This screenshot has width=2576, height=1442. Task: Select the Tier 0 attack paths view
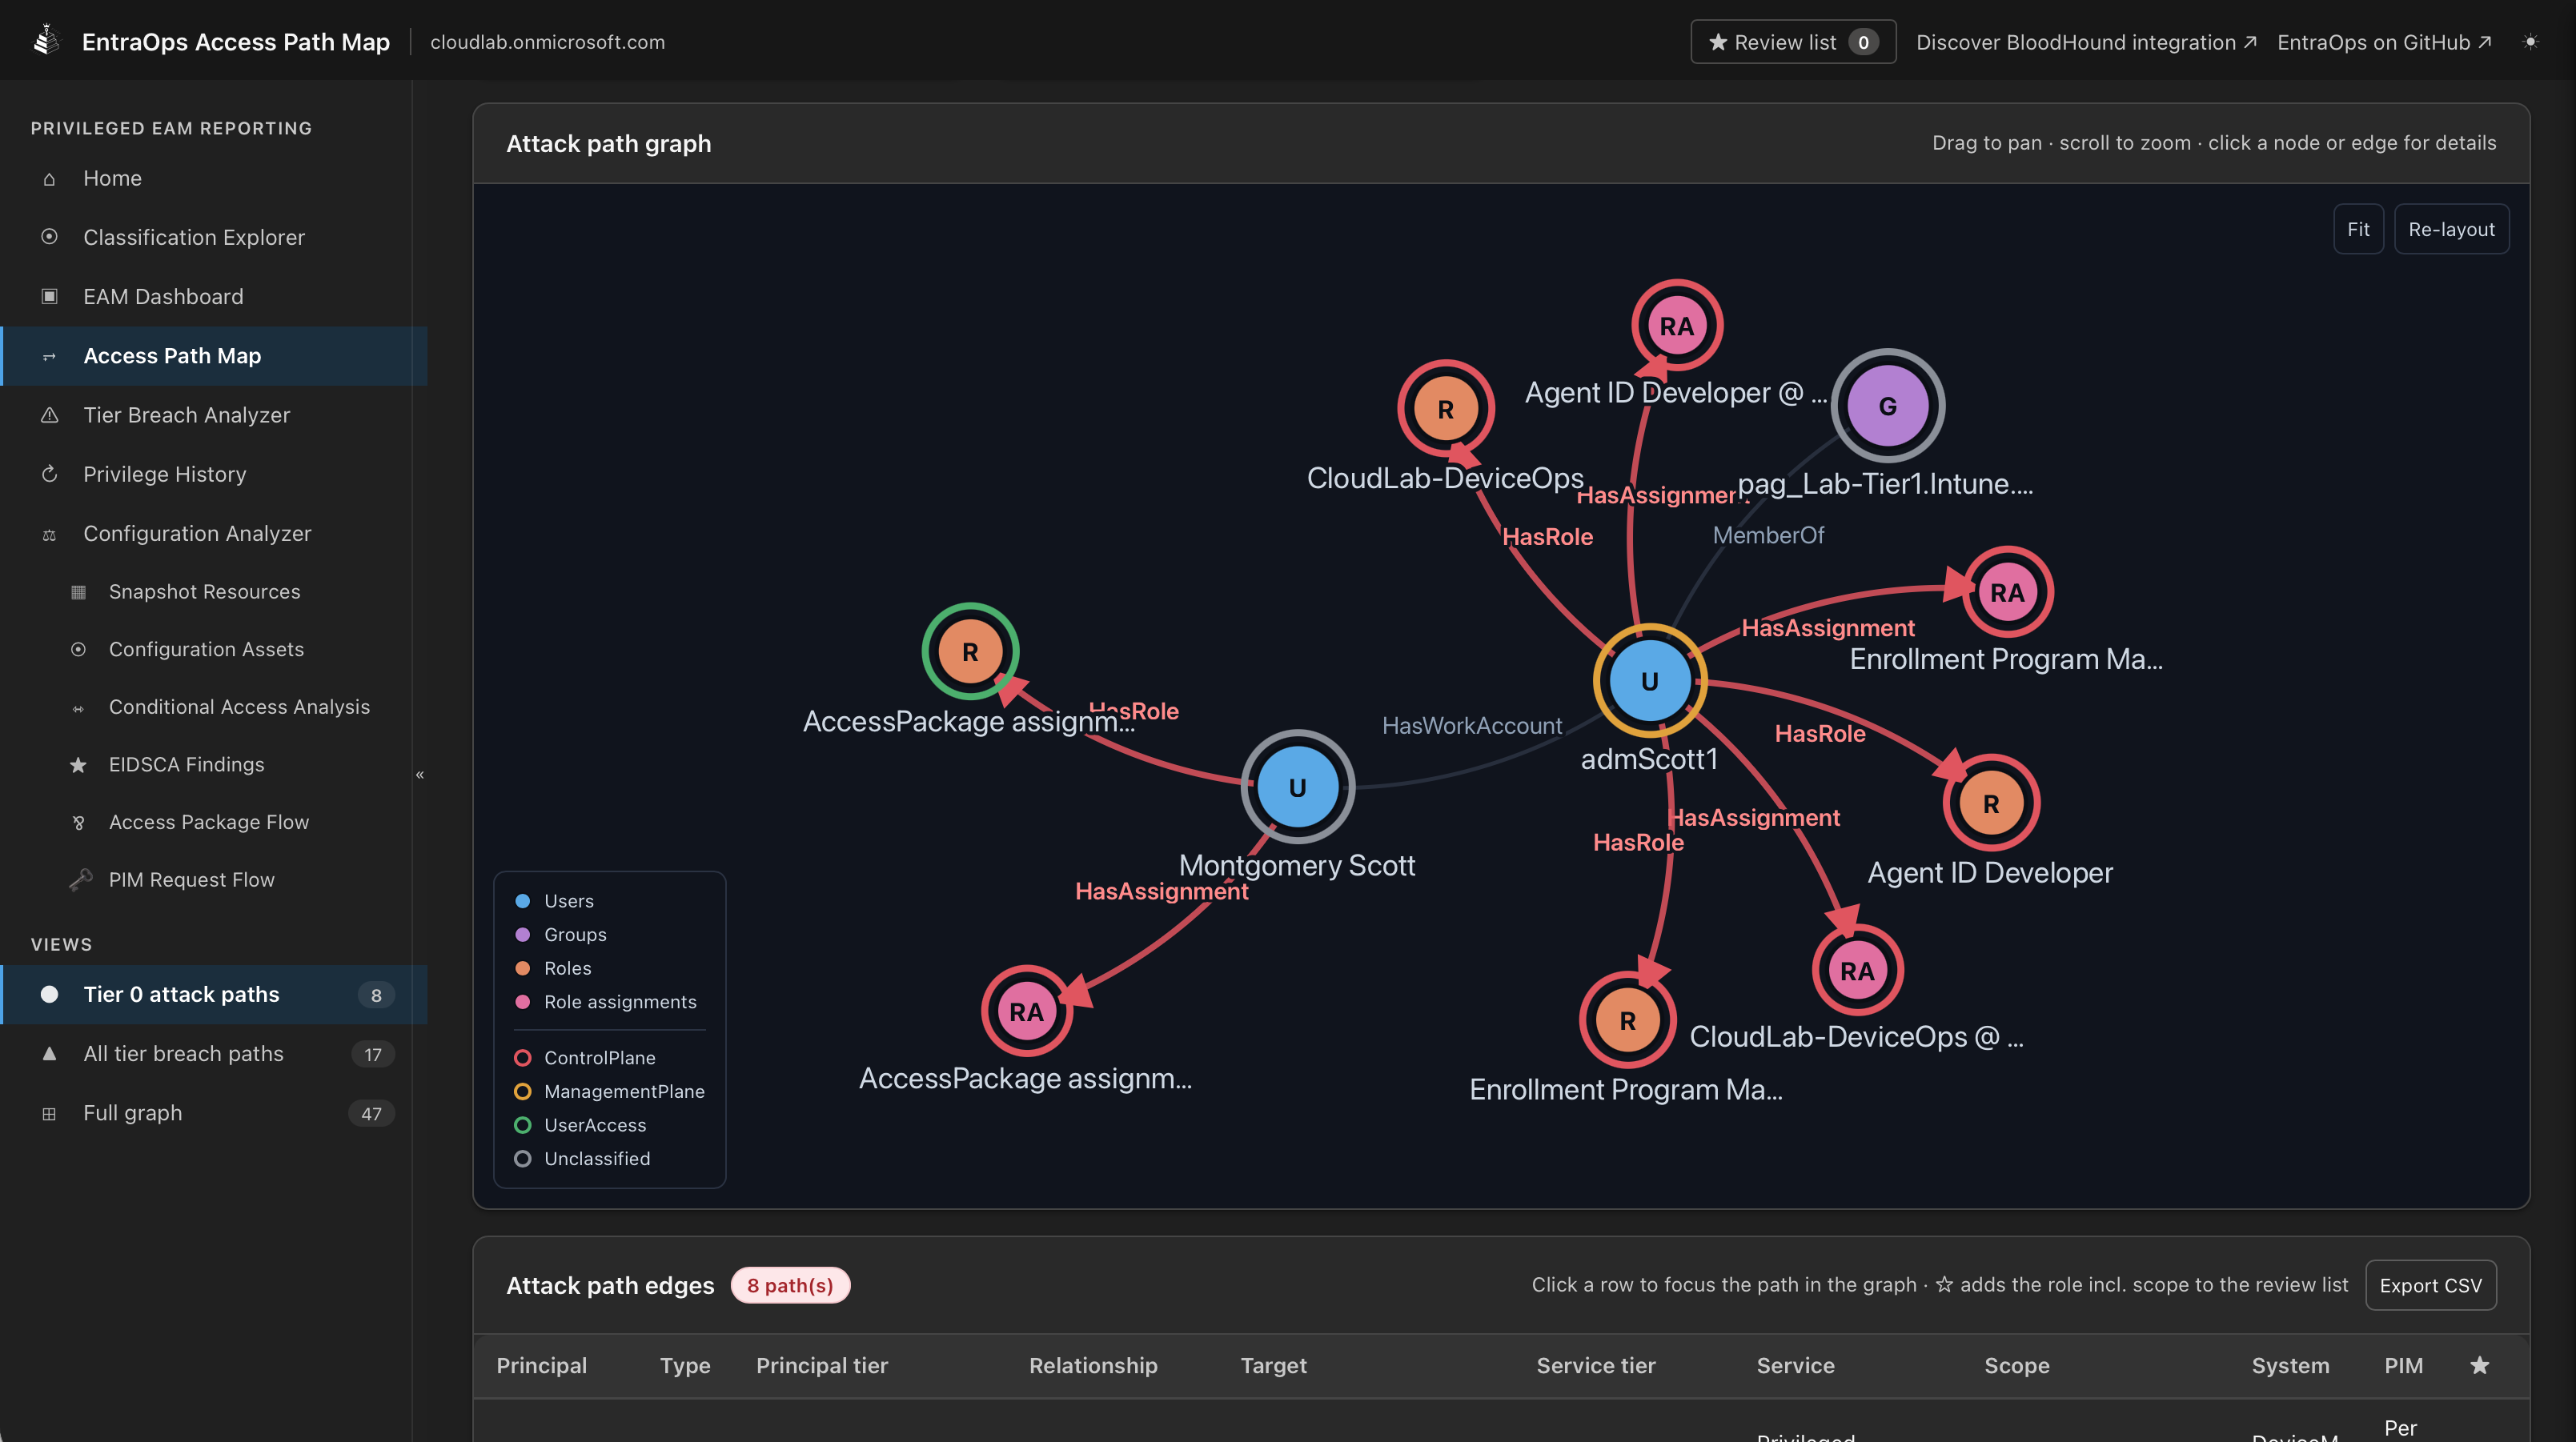tap(214, 995)
